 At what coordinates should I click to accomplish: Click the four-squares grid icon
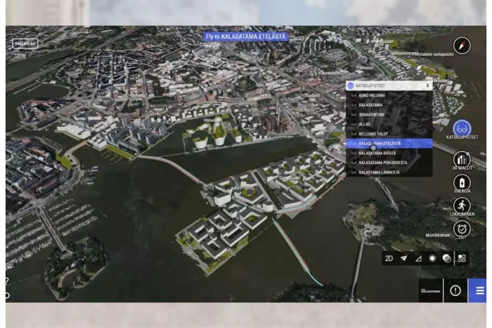tap(462, 258)
